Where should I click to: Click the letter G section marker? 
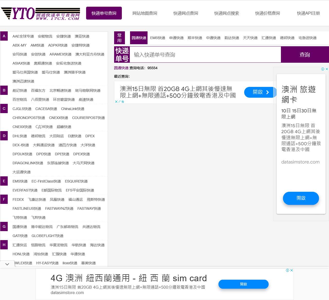coord(4,226)
